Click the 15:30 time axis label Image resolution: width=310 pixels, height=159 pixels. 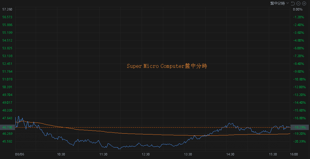(273, 154)
